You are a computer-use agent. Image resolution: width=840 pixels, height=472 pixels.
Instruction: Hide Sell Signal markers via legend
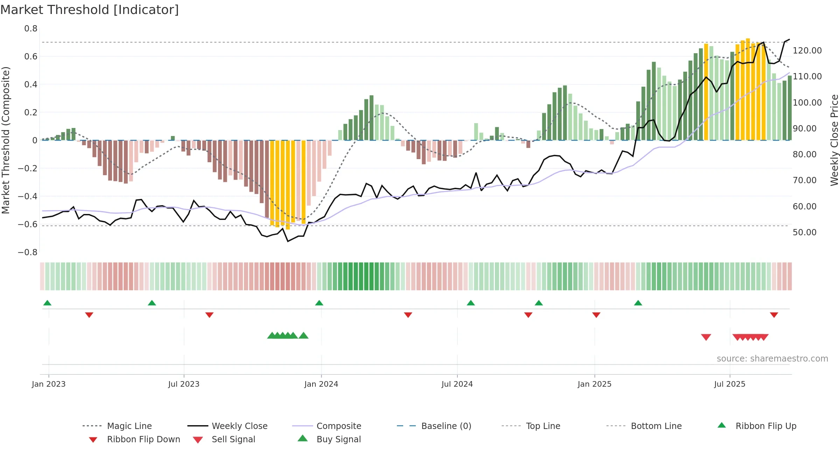pyautogui.click(x=224, y=439)
